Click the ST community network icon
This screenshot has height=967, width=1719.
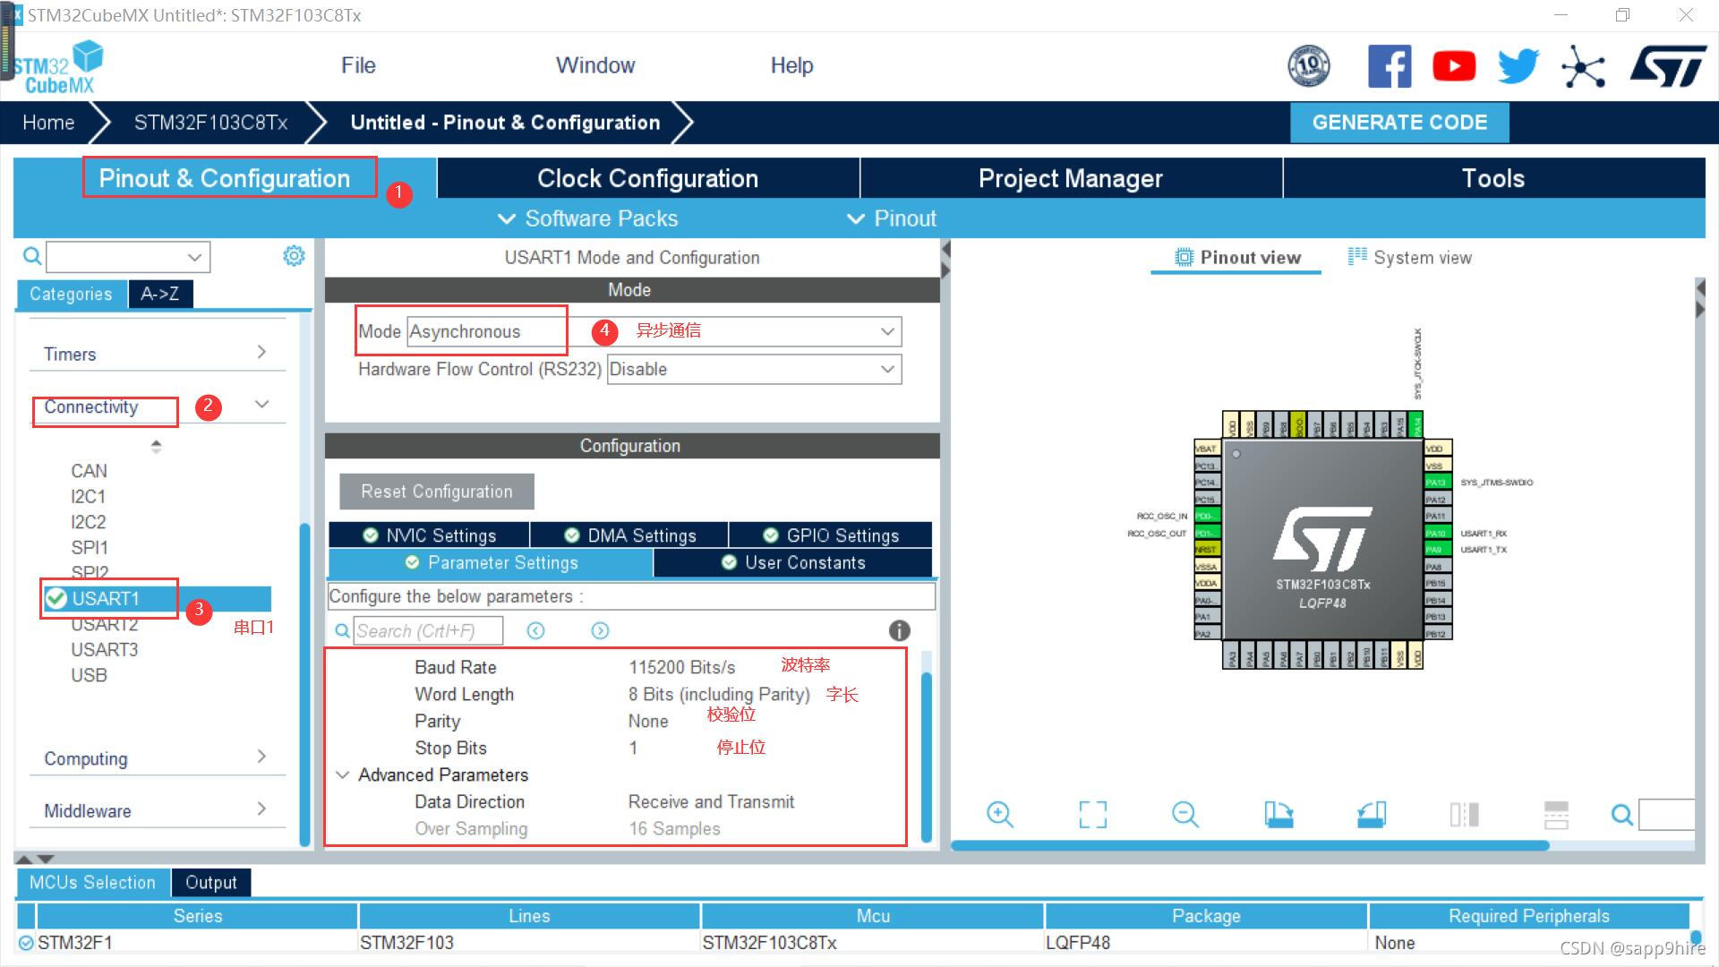pyautogui.click(x=1583, y=67)
